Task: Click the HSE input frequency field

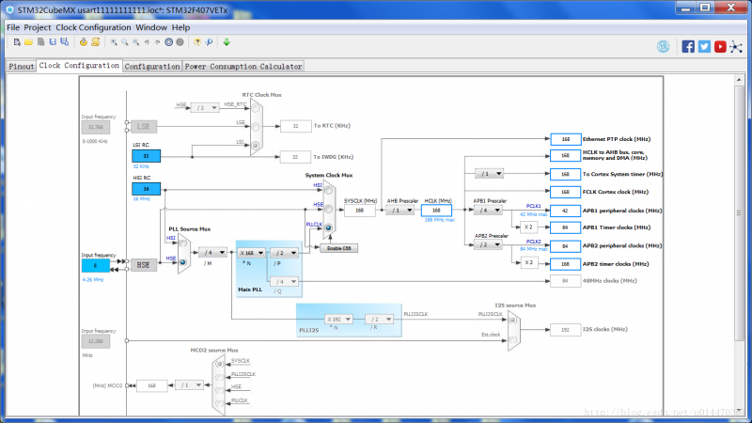Action: (x=95, y=265)
